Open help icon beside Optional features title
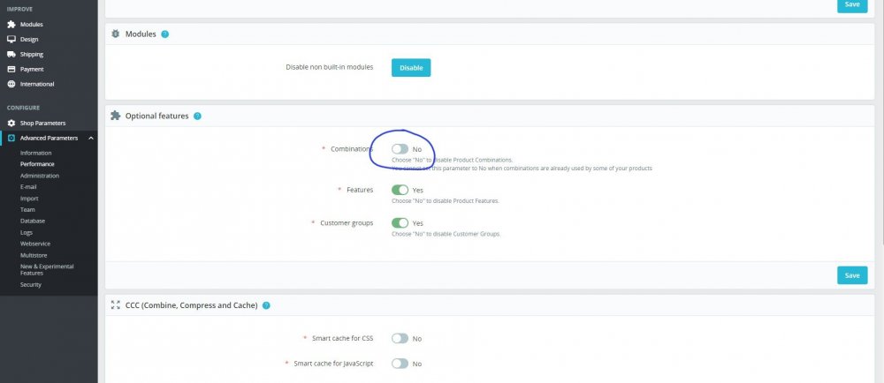Viewport: 884px width, 383px height. coord(197,116)
